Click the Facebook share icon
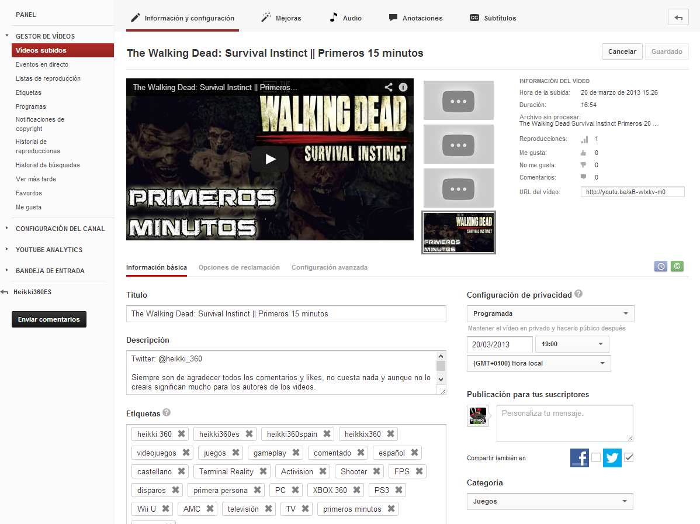 [580, 458]
